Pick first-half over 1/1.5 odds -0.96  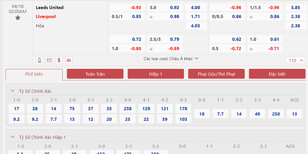[x=265, y=7]
